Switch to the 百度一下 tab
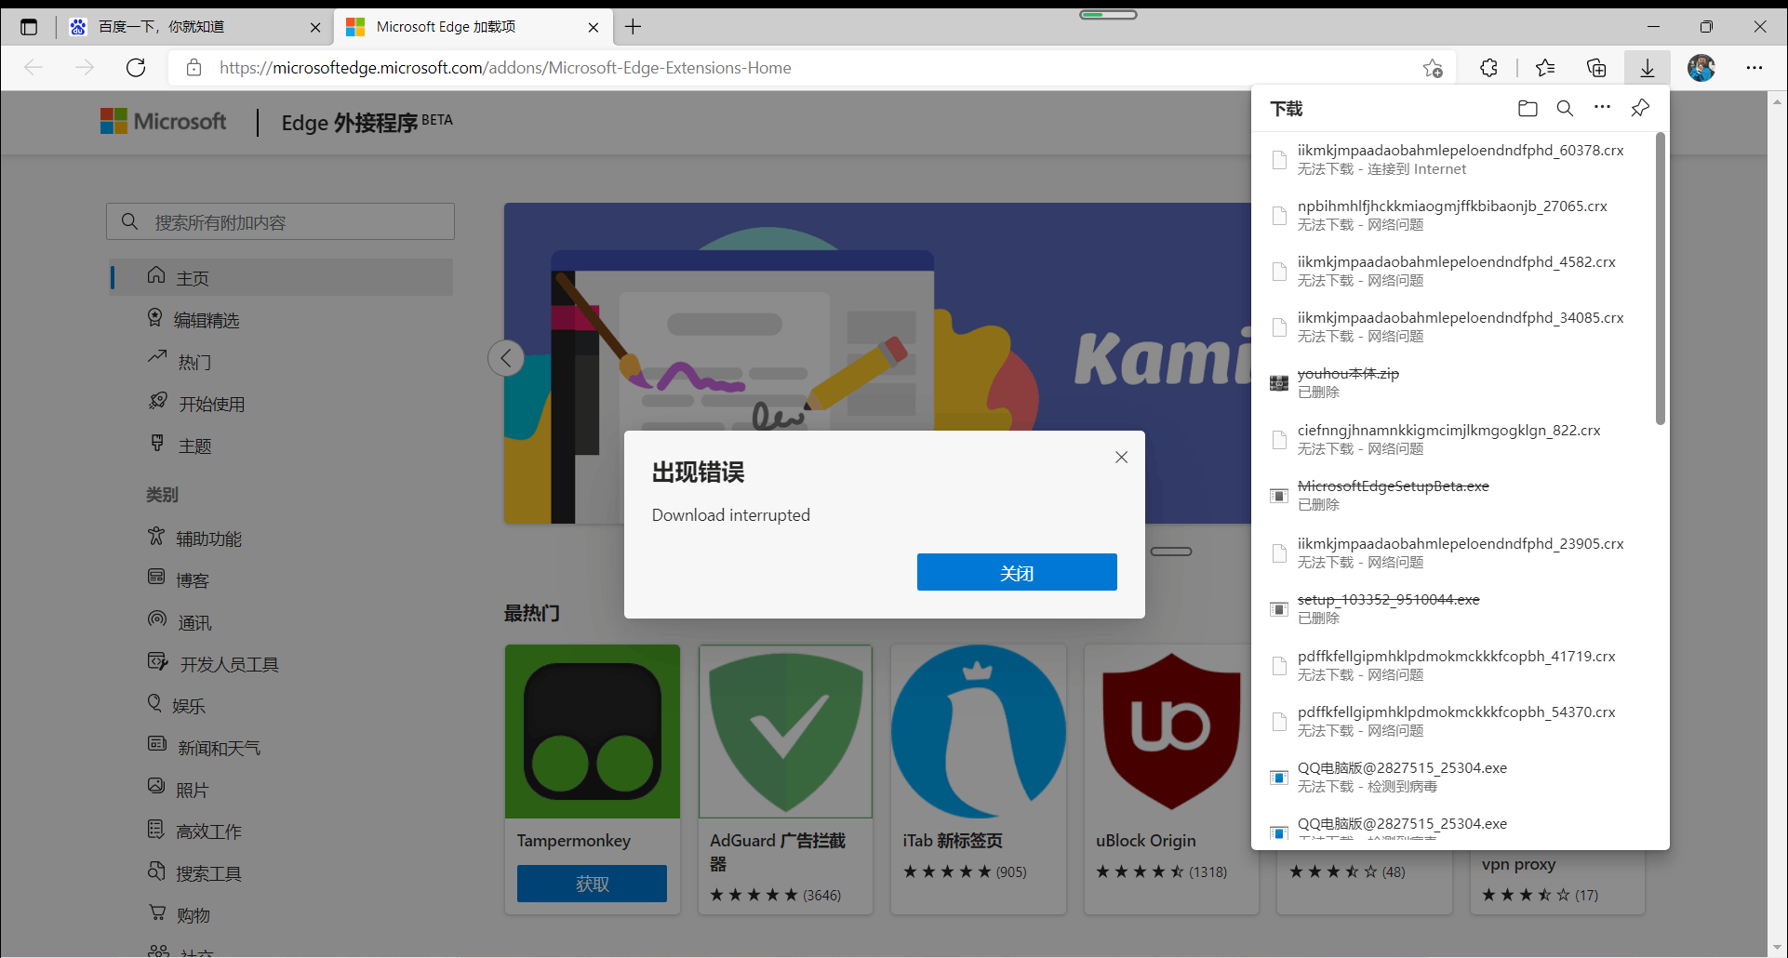Screen dimensions: 1788x958 191,27
